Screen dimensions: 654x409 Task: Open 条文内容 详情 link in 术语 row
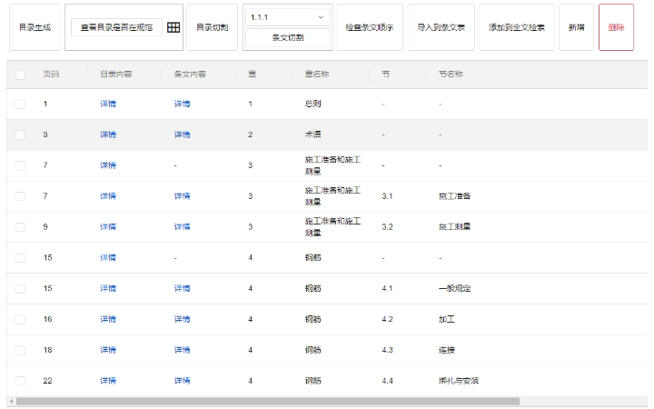click(182, 135)
